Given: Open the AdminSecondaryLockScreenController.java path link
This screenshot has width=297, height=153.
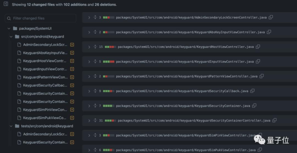Looking at the screenshot, I should 191,18.
